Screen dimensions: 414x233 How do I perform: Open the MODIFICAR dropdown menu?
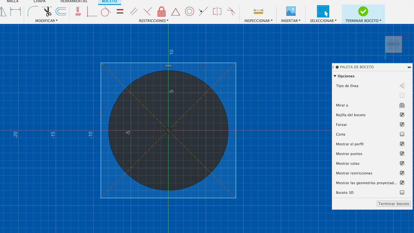pyautogui.click(x=46, y=21)
